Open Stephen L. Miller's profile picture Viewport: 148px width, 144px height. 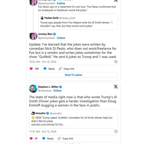point(33,89)
